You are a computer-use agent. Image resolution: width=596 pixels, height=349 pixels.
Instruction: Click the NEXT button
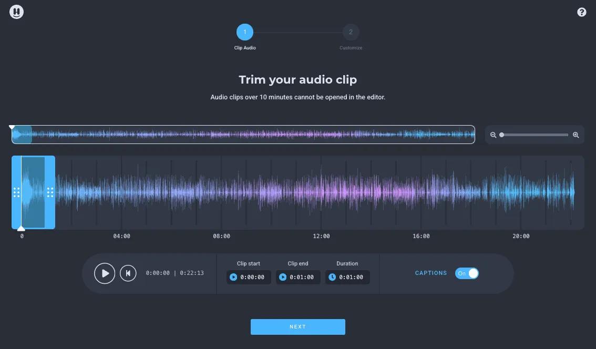pyautogui.click(x=298, y=327)
